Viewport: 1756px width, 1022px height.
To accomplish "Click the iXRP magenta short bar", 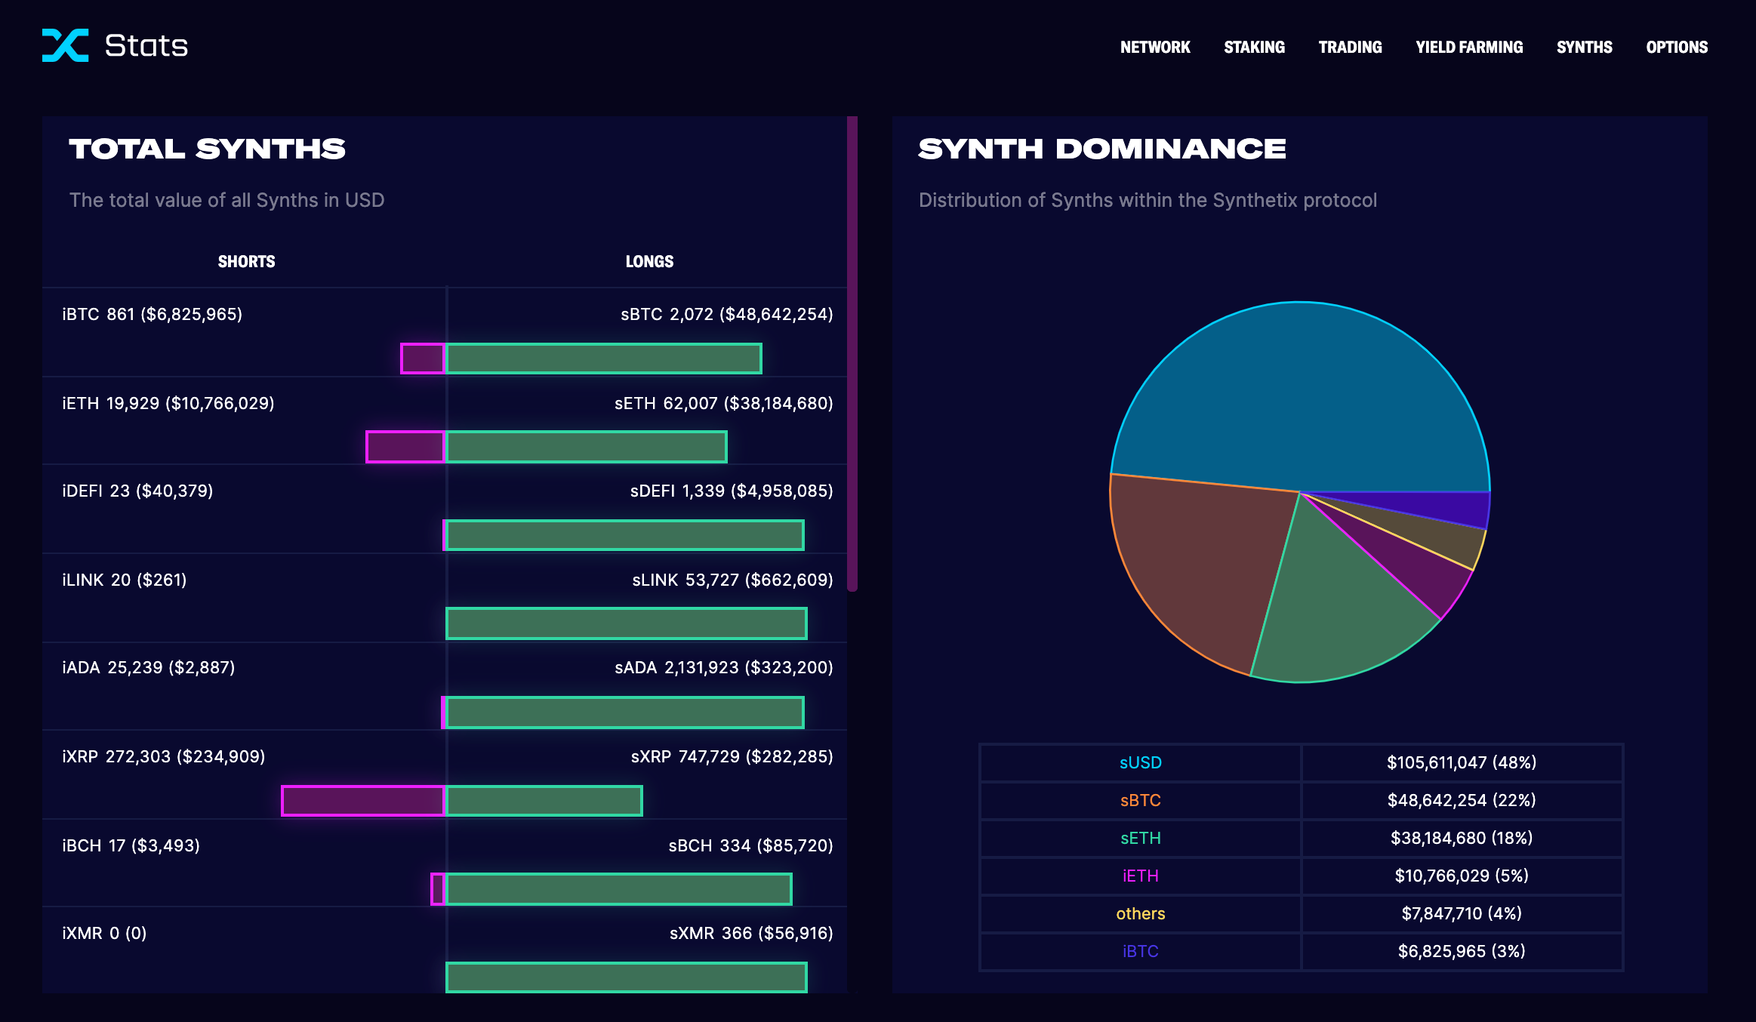I will point(363,801).
